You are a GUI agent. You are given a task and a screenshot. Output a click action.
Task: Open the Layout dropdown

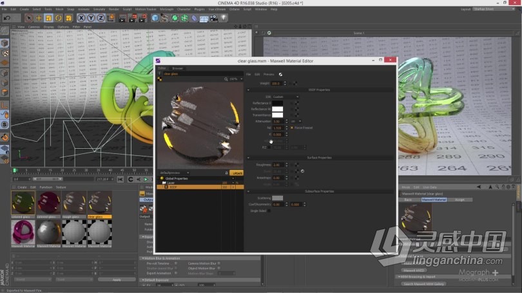(x=494, y=9)
